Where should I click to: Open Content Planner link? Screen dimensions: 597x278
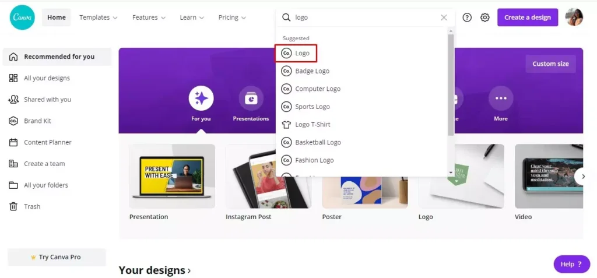click(x=48, y=142)
